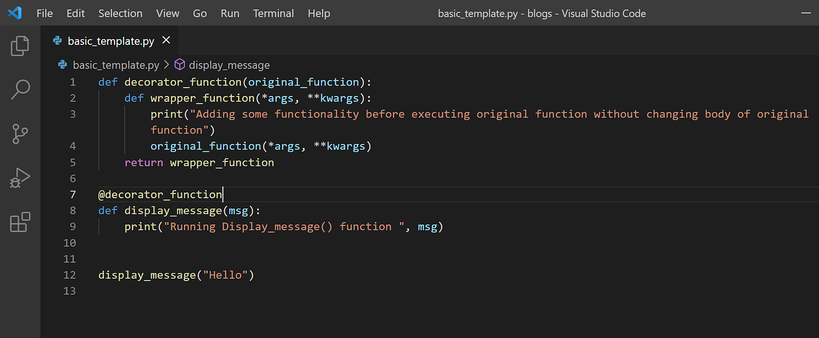The width and height of the screenshot is (819, 338).
Task: Open the Selection menu
Action: 121,13
